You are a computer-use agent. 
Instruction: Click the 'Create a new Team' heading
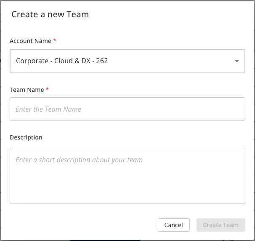[50, 14]
